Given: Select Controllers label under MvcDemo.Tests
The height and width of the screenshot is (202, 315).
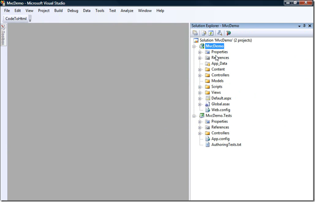Looking at the screenshot, I should (220, 133).
